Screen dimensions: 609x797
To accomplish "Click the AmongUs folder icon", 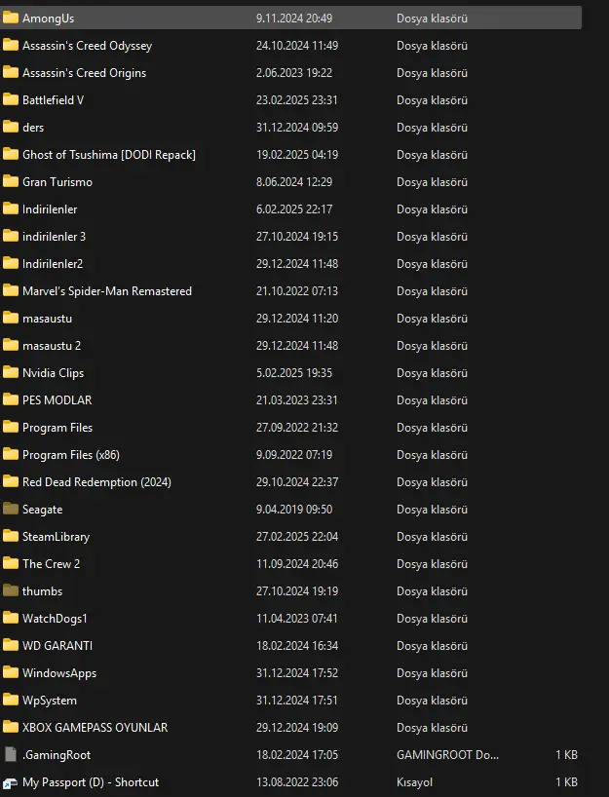I will click(11, 19).
